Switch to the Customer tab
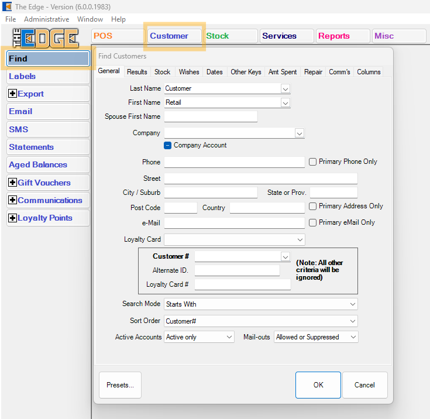This screenshot has width=430, height=419. click(x=174, y=36)
